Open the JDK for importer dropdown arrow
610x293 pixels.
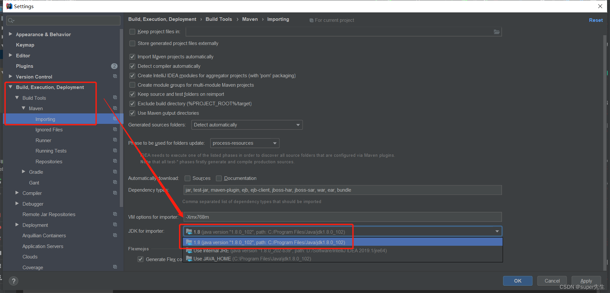pos(497,232)
